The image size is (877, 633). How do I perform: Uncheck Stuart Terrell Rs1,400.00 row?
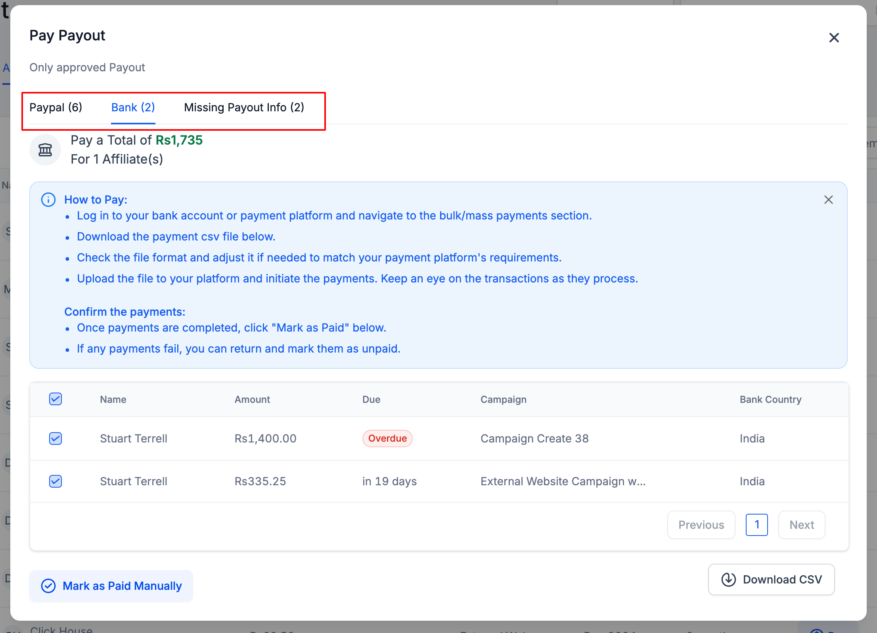point(56,439)
